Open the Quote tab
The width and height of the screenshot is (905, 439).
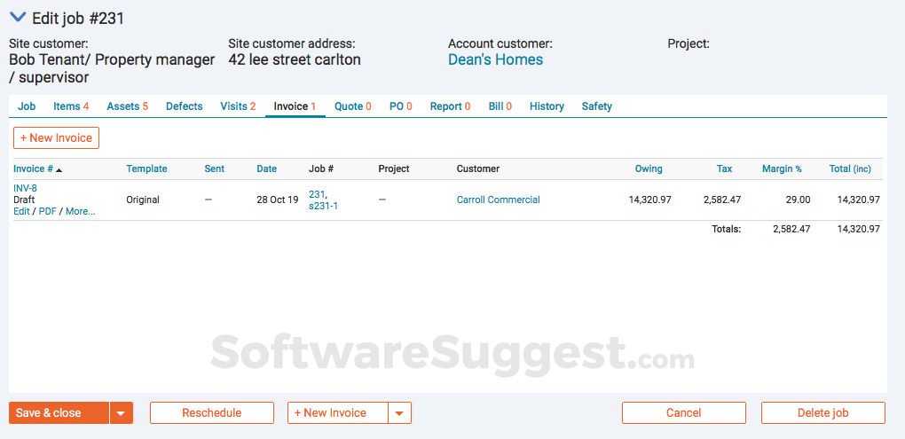pyautogui.click(x=352, y=106)
